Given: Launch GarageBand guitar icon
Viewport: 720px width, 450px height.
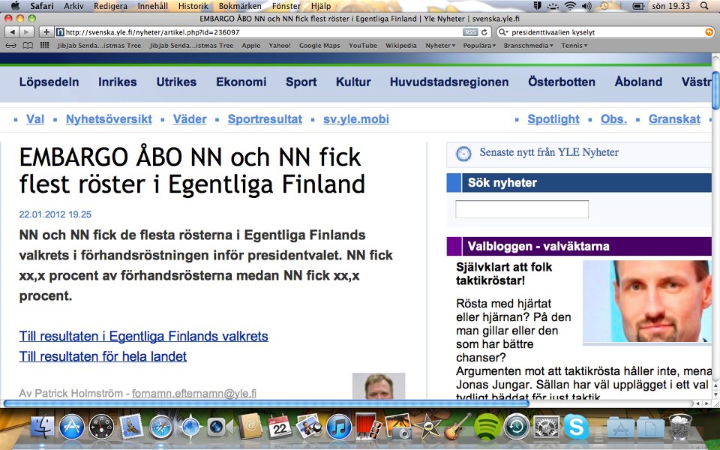Looking at the screenshot, I should point(457,427).
